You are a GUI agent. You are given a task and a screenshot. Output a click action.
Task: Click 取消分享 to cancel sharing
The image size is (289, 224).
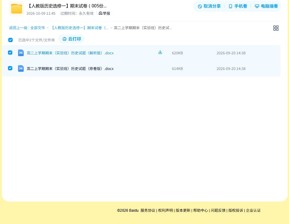(209, 6)
